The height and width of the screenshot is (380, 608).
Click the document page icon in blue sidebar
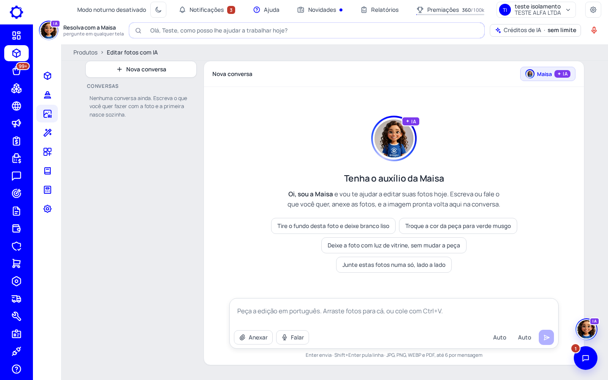click(16, 211)
